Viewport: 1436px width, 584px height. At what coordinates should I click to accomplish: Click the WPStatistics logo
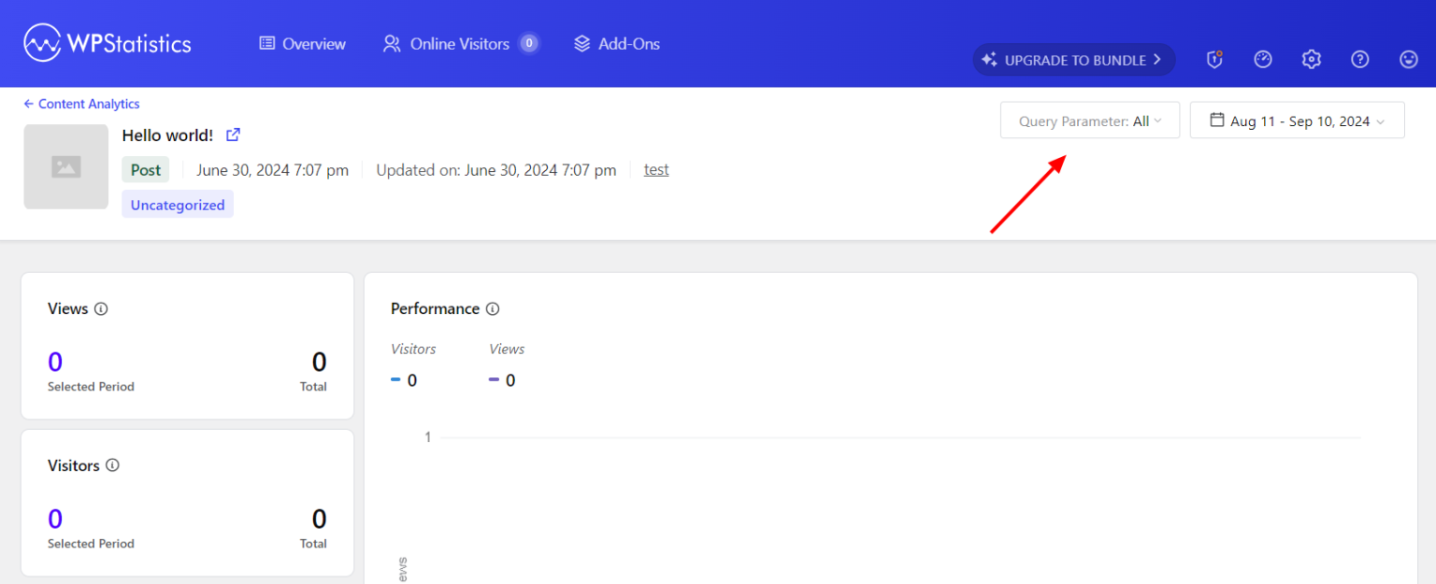(x=107, y=41)
